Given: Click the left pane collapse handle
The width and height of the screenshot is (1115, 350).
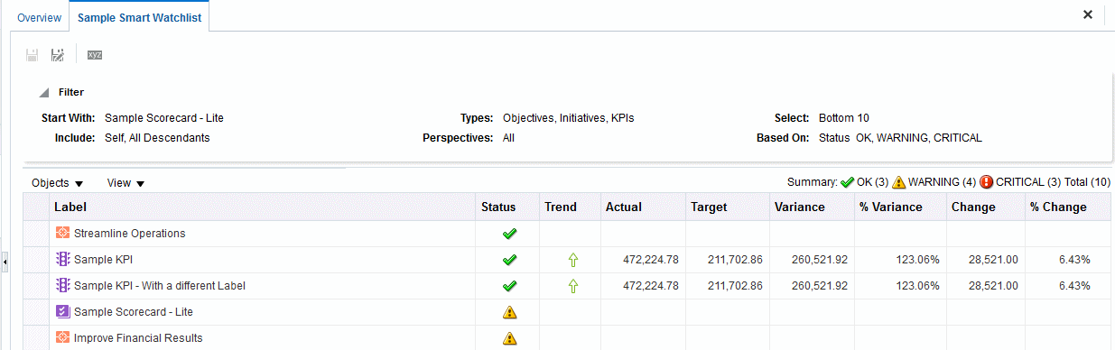Looking at the screenshot, I should click(4, 262).
